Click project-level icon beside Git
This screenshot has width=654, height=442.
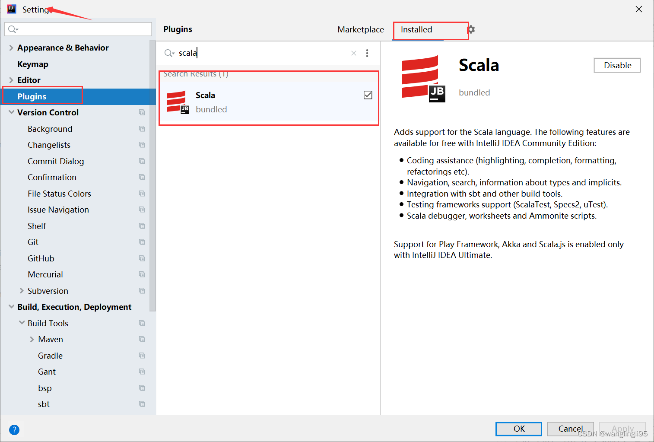coord(142,242)
